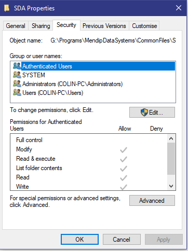
Task: Click the Read & execute Allow checkmark
Action: (124, 159)
